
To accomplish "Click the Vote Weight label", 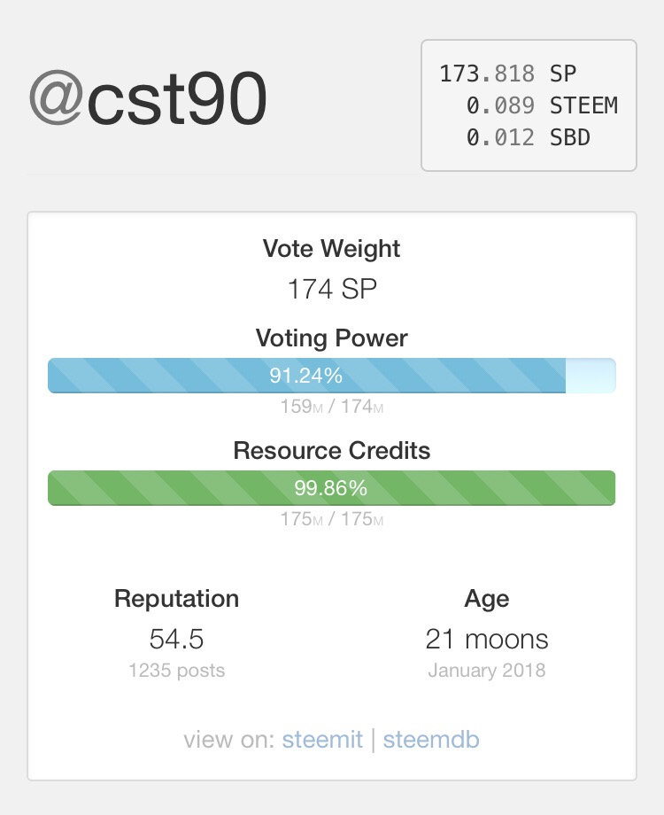I will pos(331,249).
